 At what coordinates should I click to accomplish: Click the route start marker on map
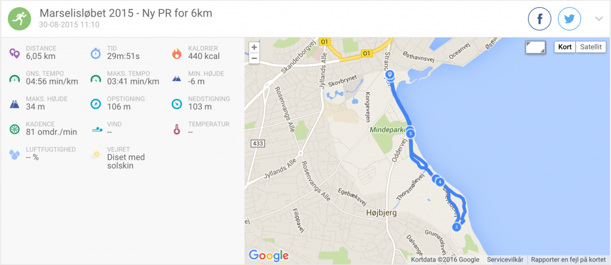(x=390, y=76)
